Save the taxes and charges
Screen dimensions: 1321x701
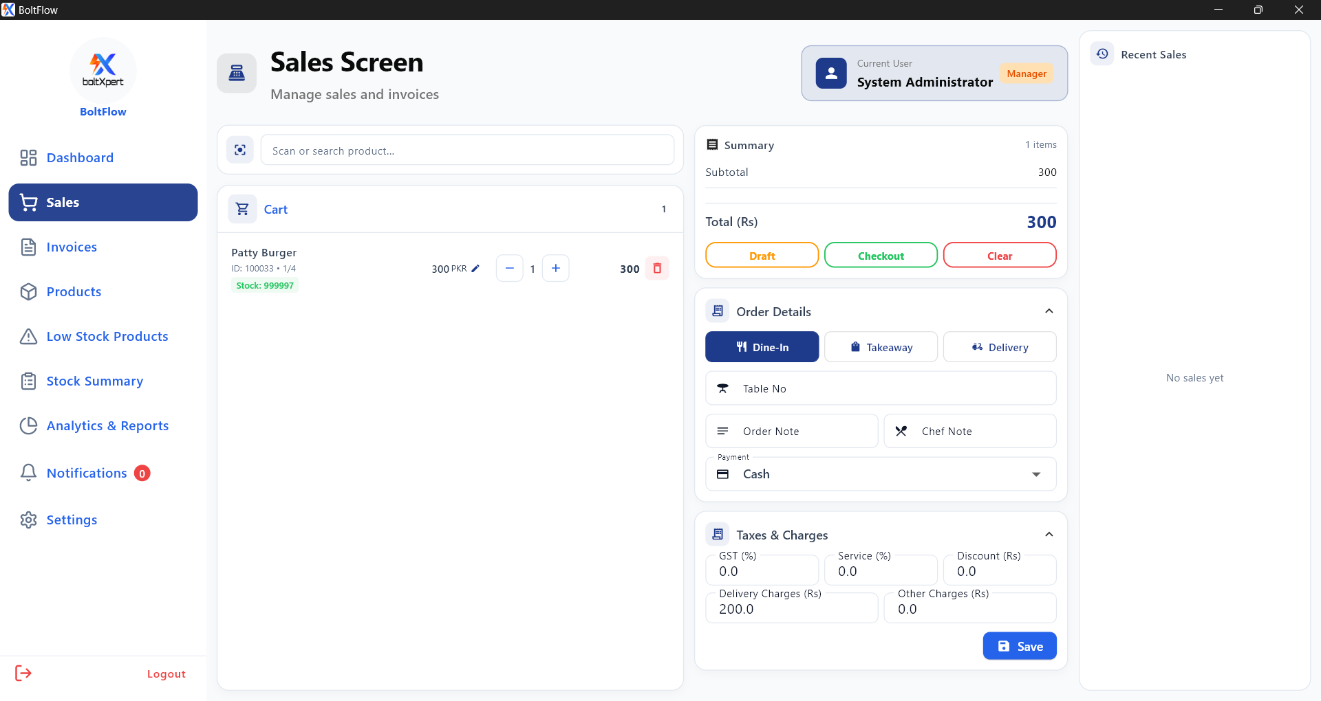coord(1019,646)
